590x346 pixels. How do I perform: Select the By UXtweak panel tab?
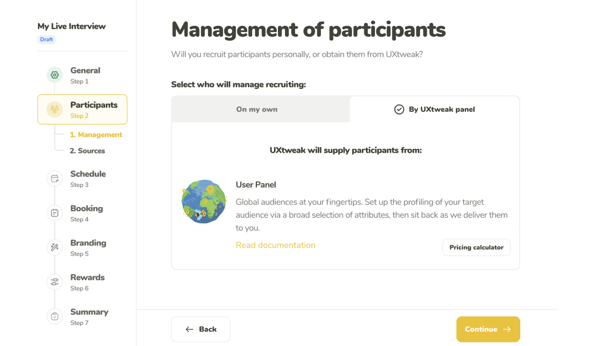pyautogui.click(x=434, y=110)
